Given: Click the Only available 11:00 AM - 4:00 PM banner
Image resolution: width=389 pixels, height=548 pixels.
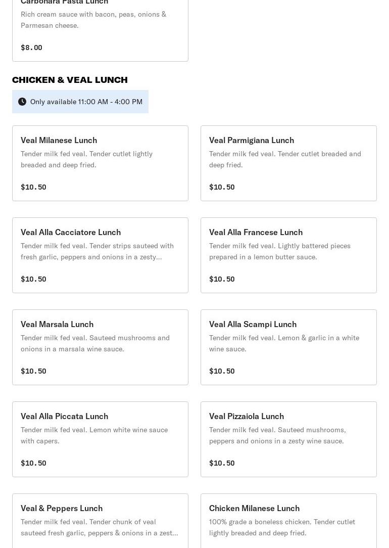Looking at the screenshot, I should [80, 102].
